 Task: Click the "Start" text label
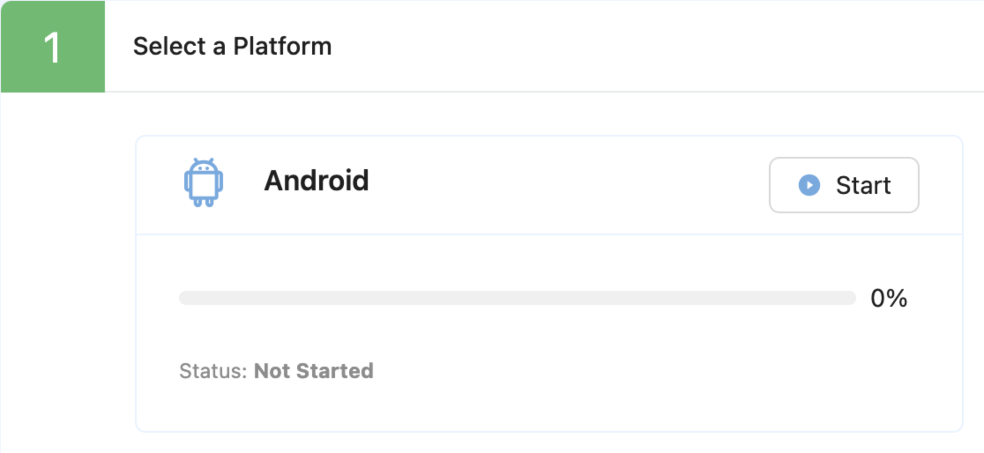[863, 186]
